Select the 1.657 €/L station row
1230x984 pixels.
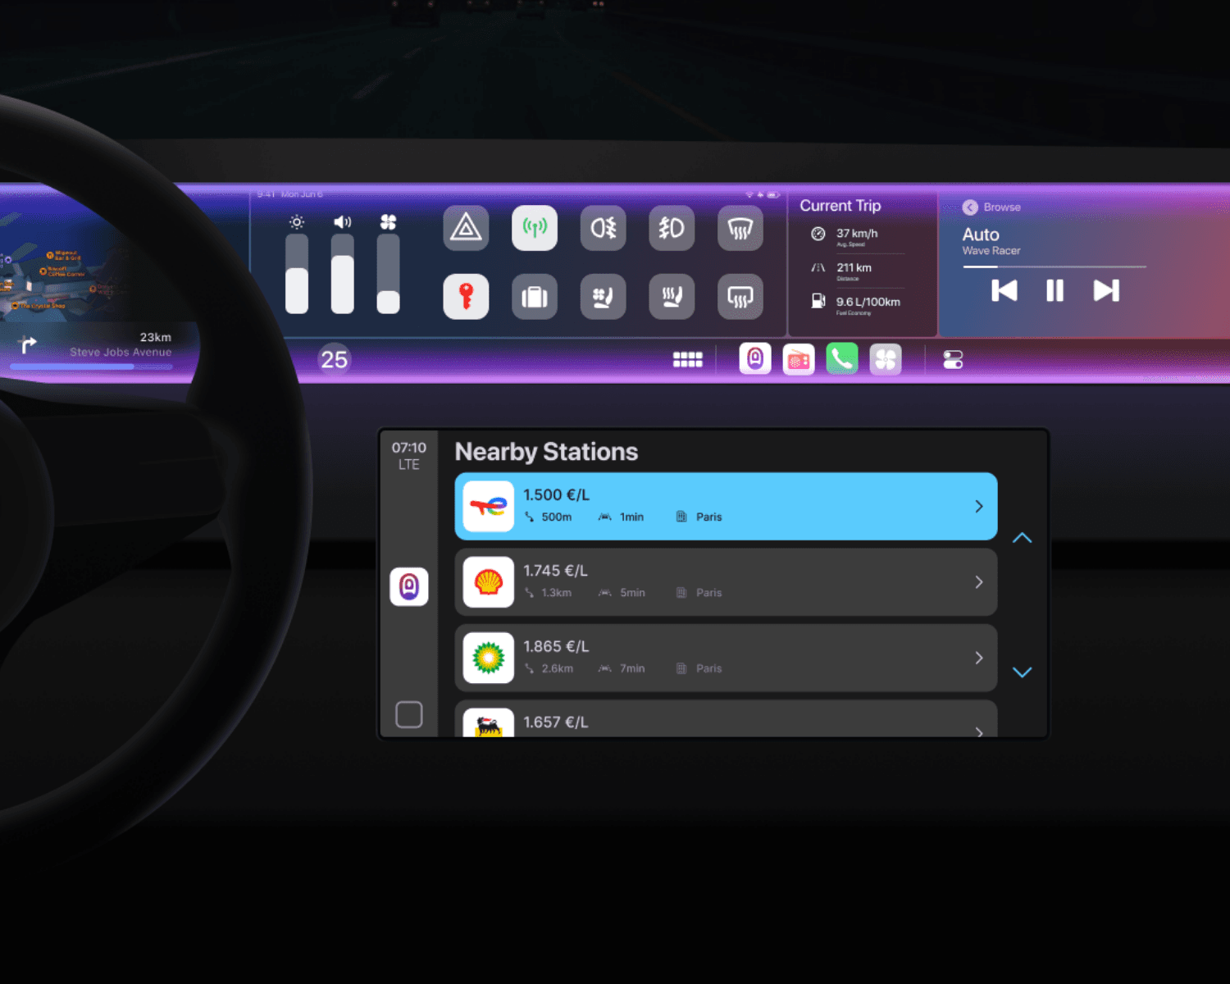(x=726, y=718)
